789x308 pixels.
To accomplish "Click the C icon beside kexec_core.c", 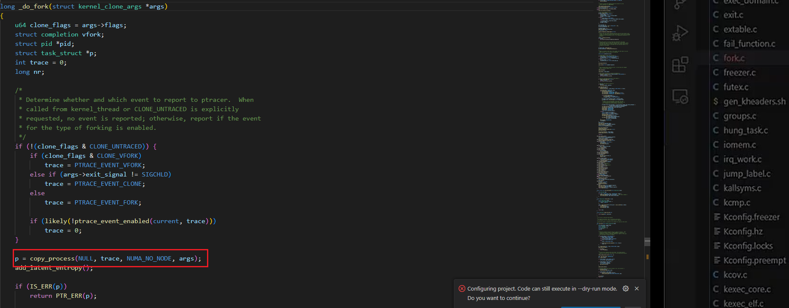I will point(716,289).
